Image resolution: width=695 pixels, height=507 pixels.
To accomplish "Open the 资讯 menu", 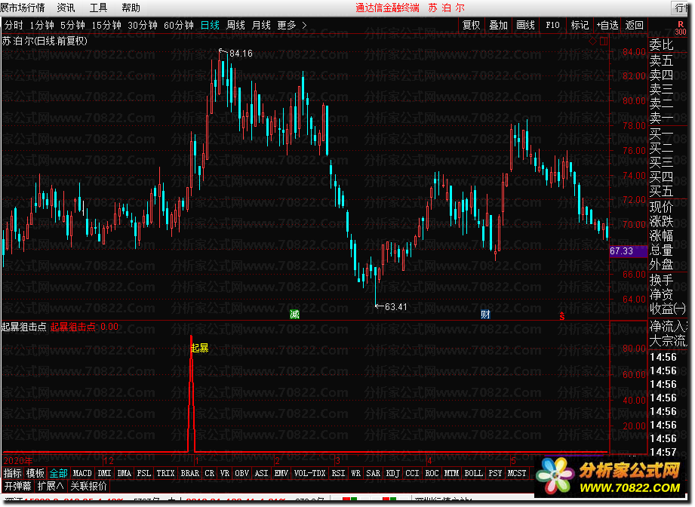I will pyautogui.click(x=66, y=8).
